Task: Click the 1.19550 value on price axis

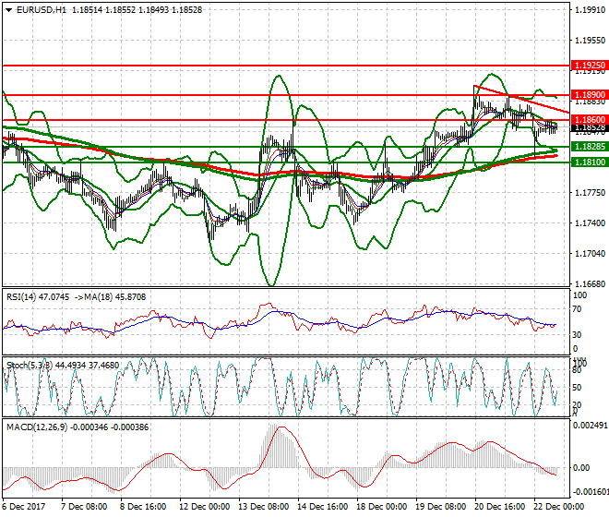Action: (x=590, y=40)
